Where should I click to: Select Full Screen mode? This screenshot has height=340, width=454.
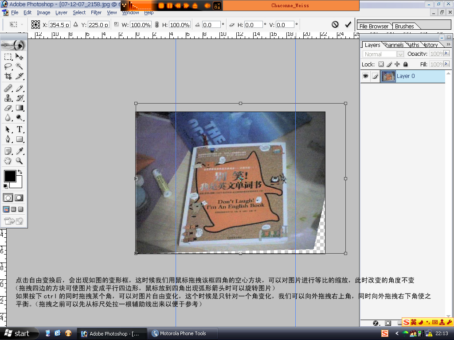point(20,209)
